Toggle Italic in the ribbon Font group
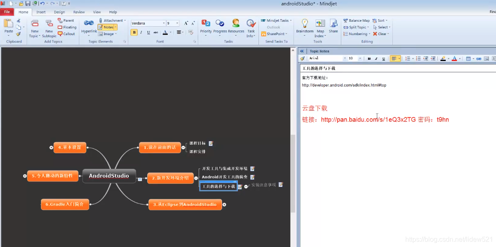This screenshot has height=247, width=496. coord(141,32)
